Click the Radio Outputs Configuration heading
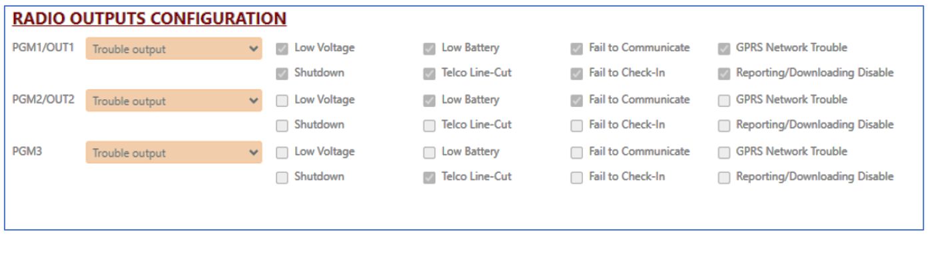Image resolution: width=934 pixels, height=271 pixels. tap(149, 19)
